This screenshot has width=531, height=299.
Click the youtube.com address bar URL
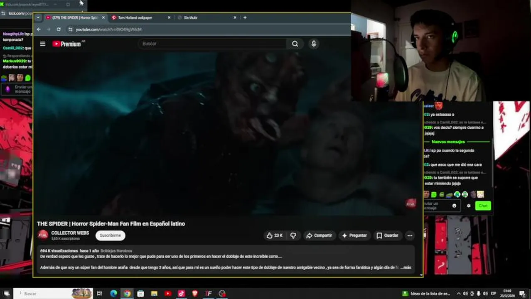click(109, 29)
